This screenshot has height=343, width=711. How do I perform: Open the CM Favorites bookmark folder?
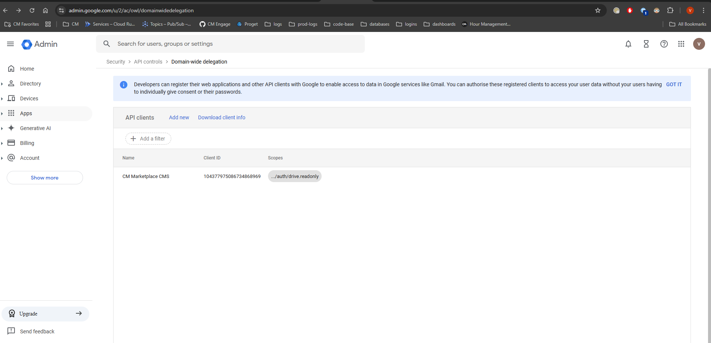(22, 24)
